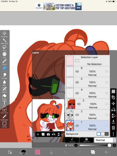117x156 pixels.
Task: Tap the Clipping button
Action: (x=72, y=140)
